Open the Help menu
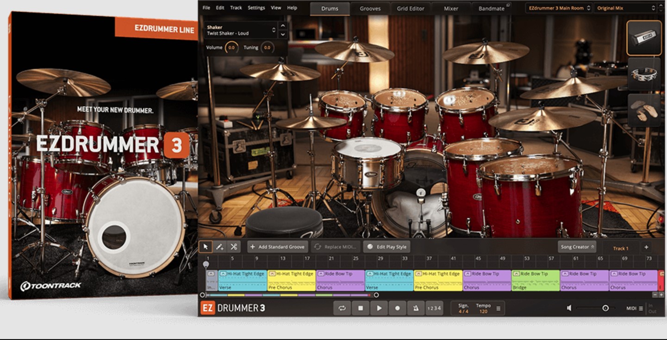This screenshot has width=667, height=340. (x=292, y=8)
